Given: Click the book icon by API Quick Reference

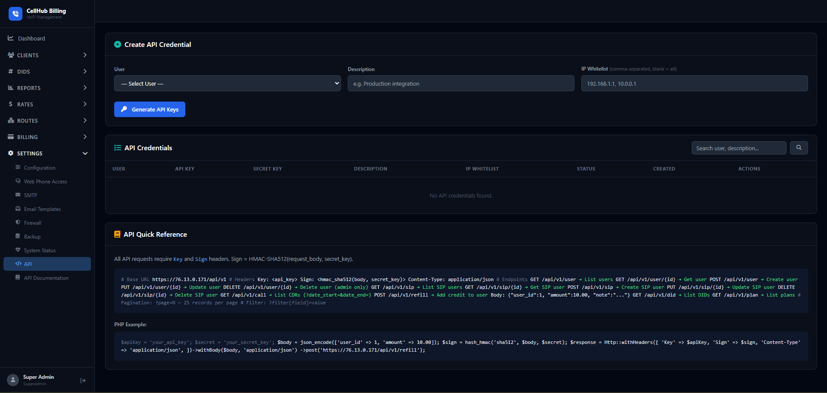Looking at the screenshot, I should 117,234.
